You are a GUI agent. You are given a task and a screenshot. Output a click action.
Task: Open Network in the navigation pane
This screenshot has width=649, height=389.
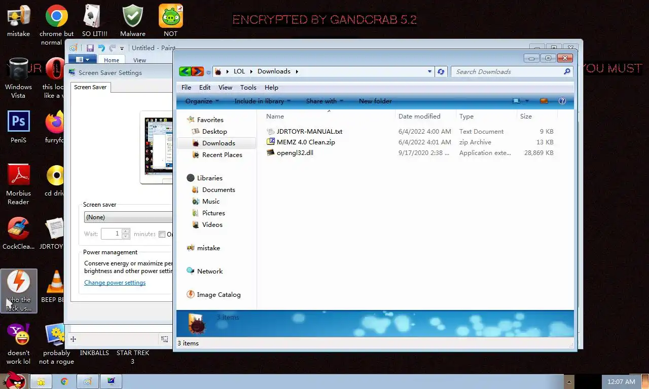pos(210,271)
